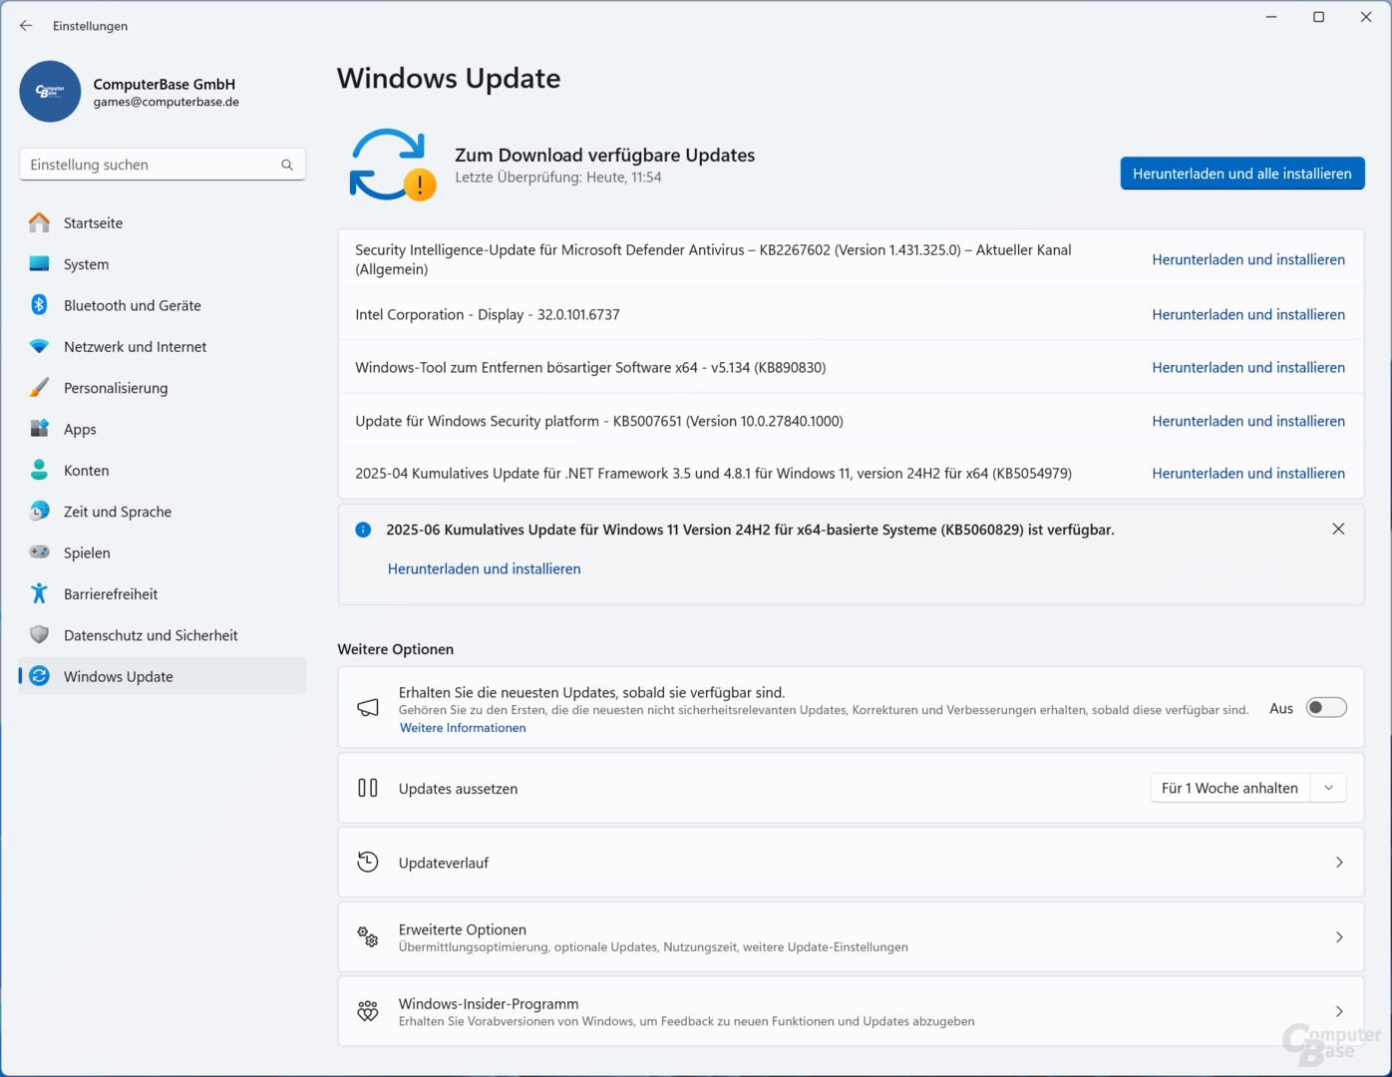Click the Letzte Überprüfung: Heute, 11:54 text
1392x1077 pixels.
[558, 178]
